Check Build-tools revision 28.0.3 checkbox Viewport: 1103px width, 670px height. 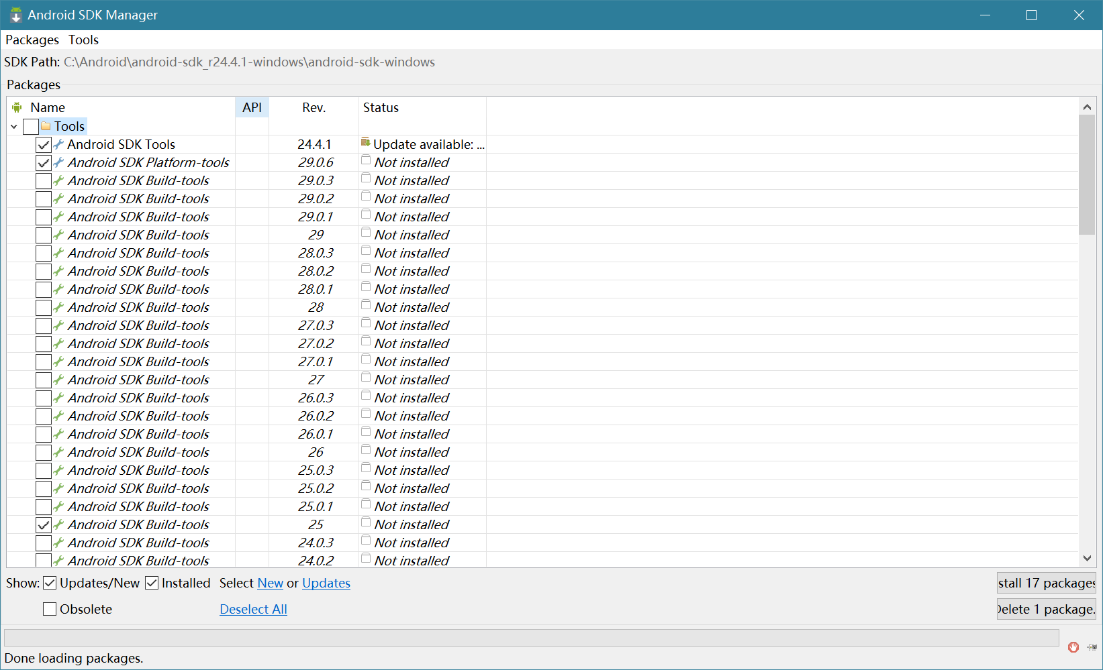point(44,253)
